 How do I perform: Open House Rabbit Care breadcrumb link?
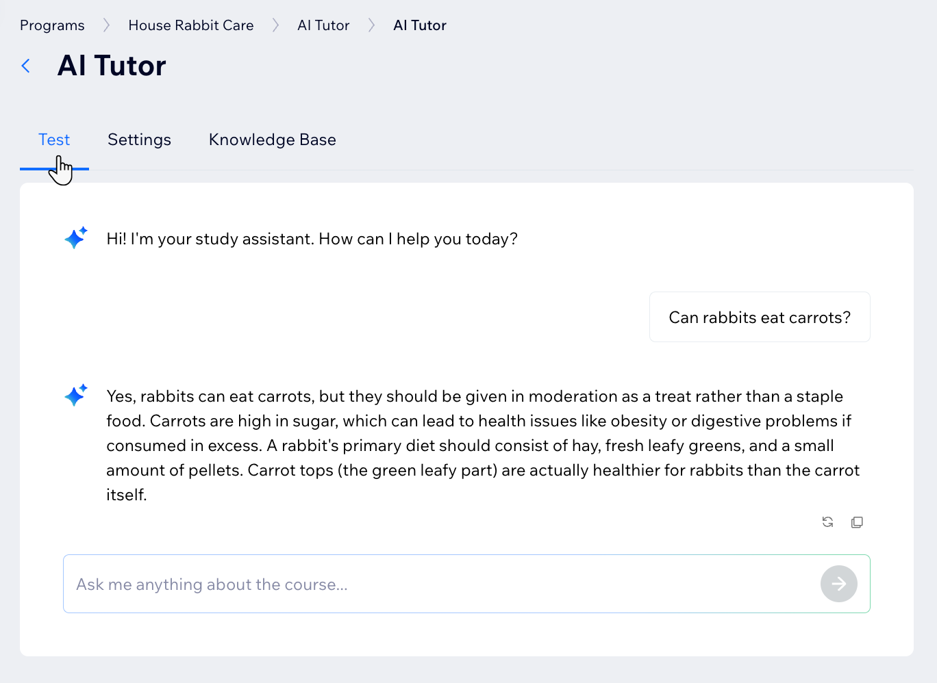(x=190, y=25)
